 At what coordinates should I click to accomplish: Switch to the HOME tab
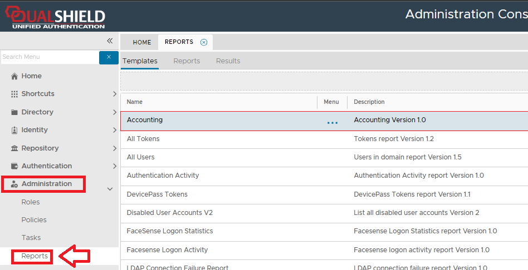pos(141,42)
